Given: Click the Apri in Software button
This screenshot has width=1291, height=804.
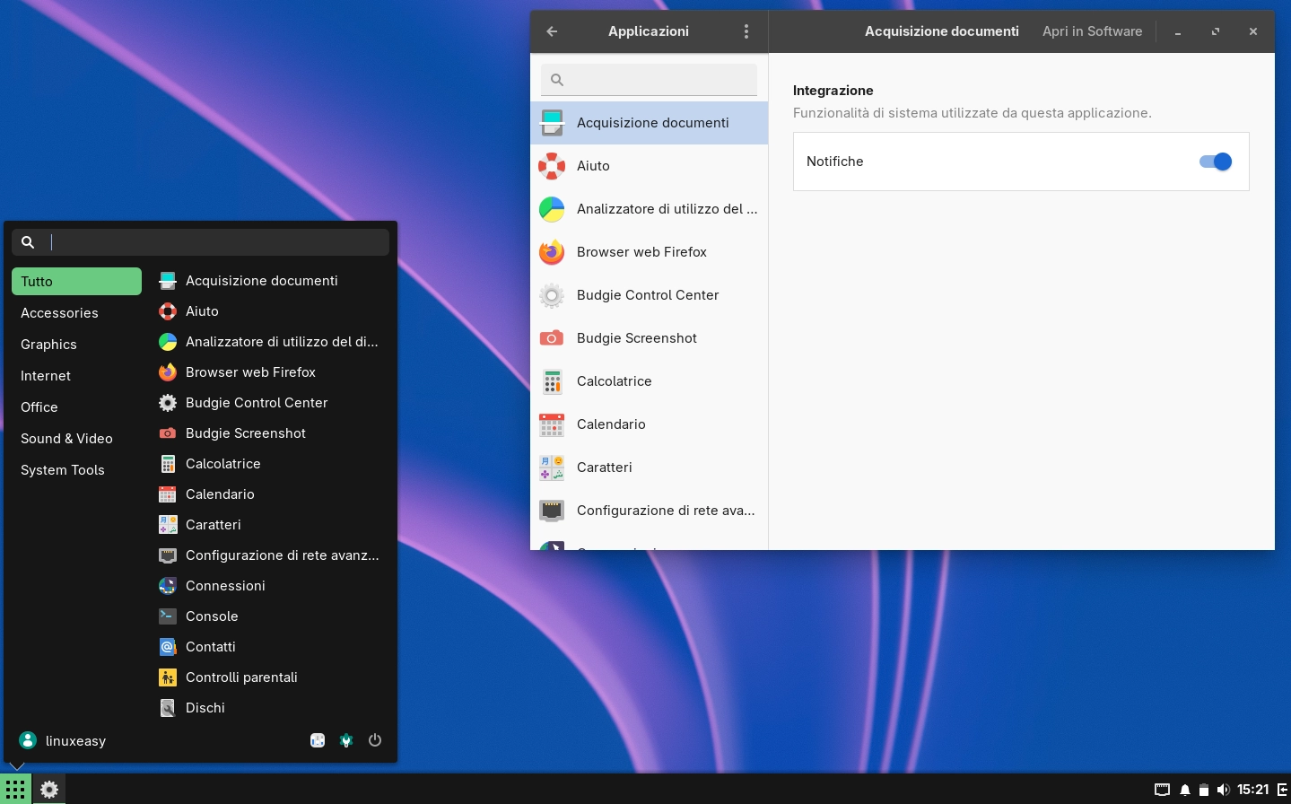Looking at the screenshot, I should point(1092,31).
